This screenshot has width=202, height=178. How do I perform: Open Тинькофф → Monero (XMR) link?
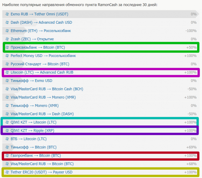(x=35, y=106)
